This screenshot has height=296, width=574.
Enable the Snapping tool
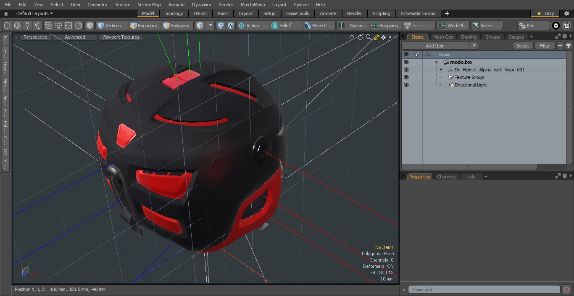[x=384, y=26]
